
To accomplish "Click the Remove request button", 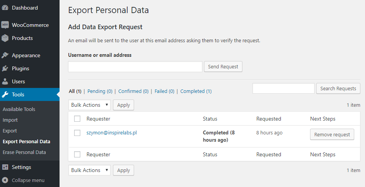I will tap(332, 134).
